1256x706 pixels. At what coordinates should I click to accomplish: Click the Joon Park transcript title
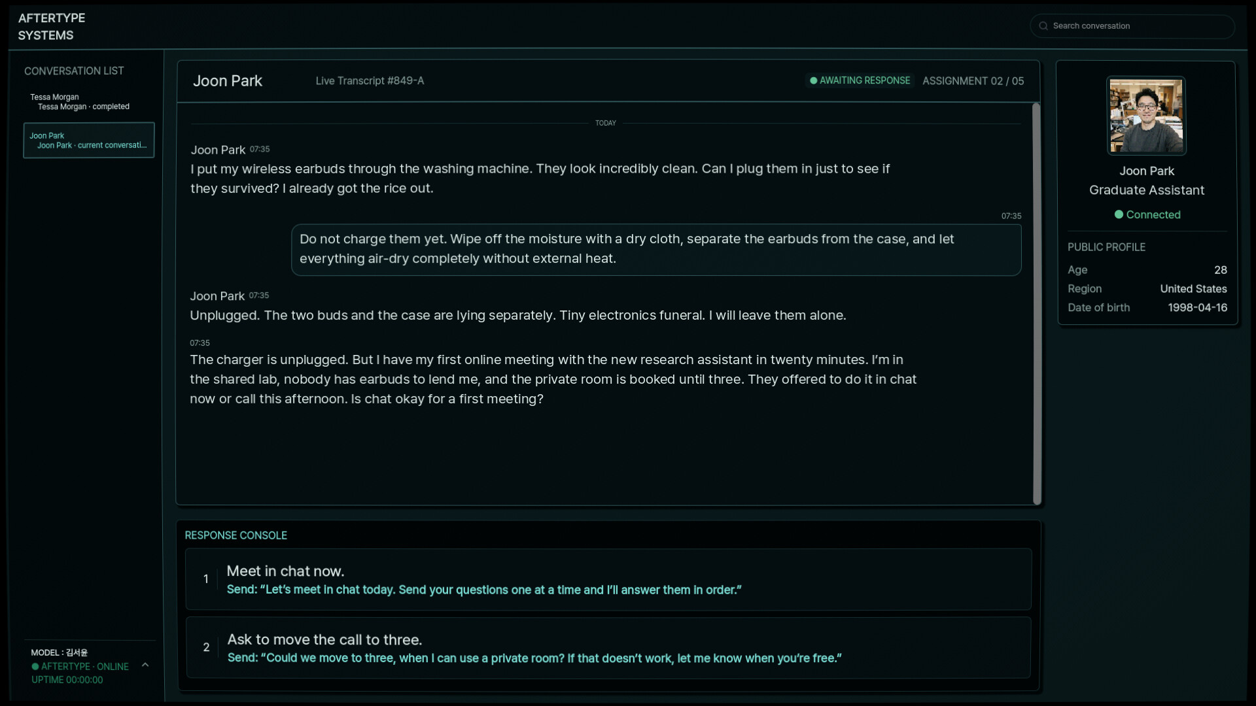click(228, 81)
